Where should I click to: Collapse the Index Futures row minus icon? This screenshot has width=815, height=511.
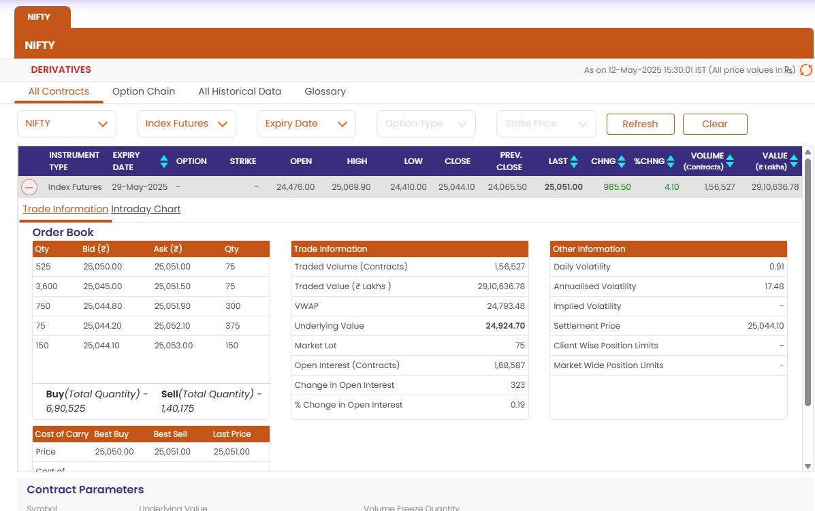29,187
